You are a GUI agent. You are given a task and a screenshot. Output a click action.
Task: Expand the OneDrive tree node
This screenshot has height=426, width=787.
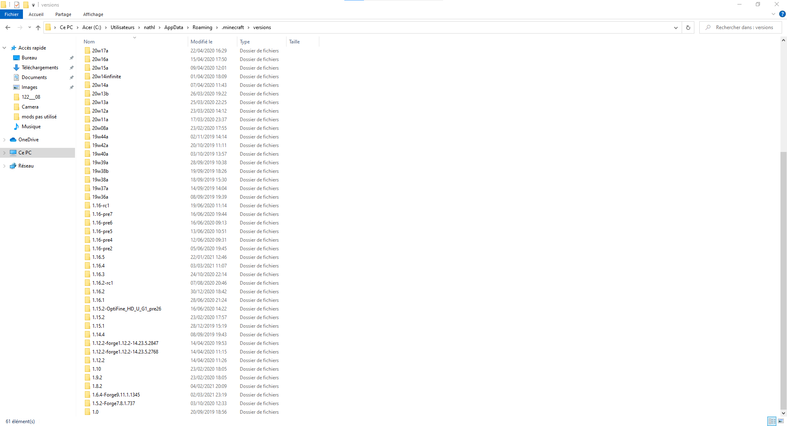[x=5, y=140]
